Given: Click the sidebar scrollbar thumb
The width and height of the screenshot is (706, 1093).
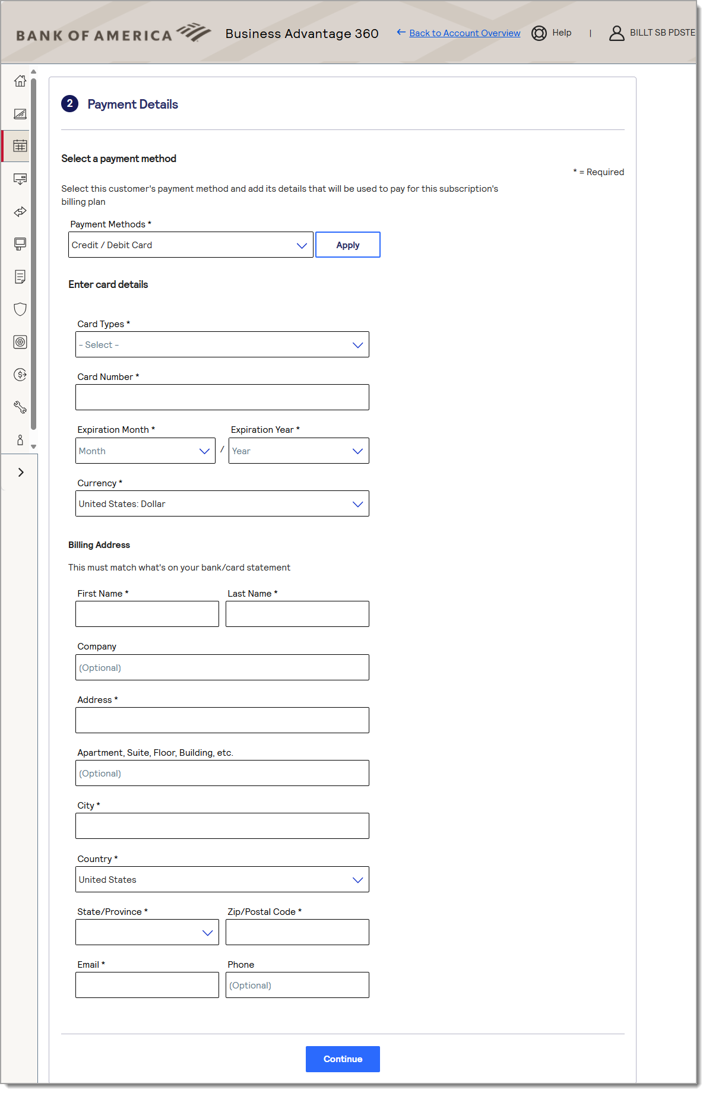Looking at the screenshot, I should (34, 254).
